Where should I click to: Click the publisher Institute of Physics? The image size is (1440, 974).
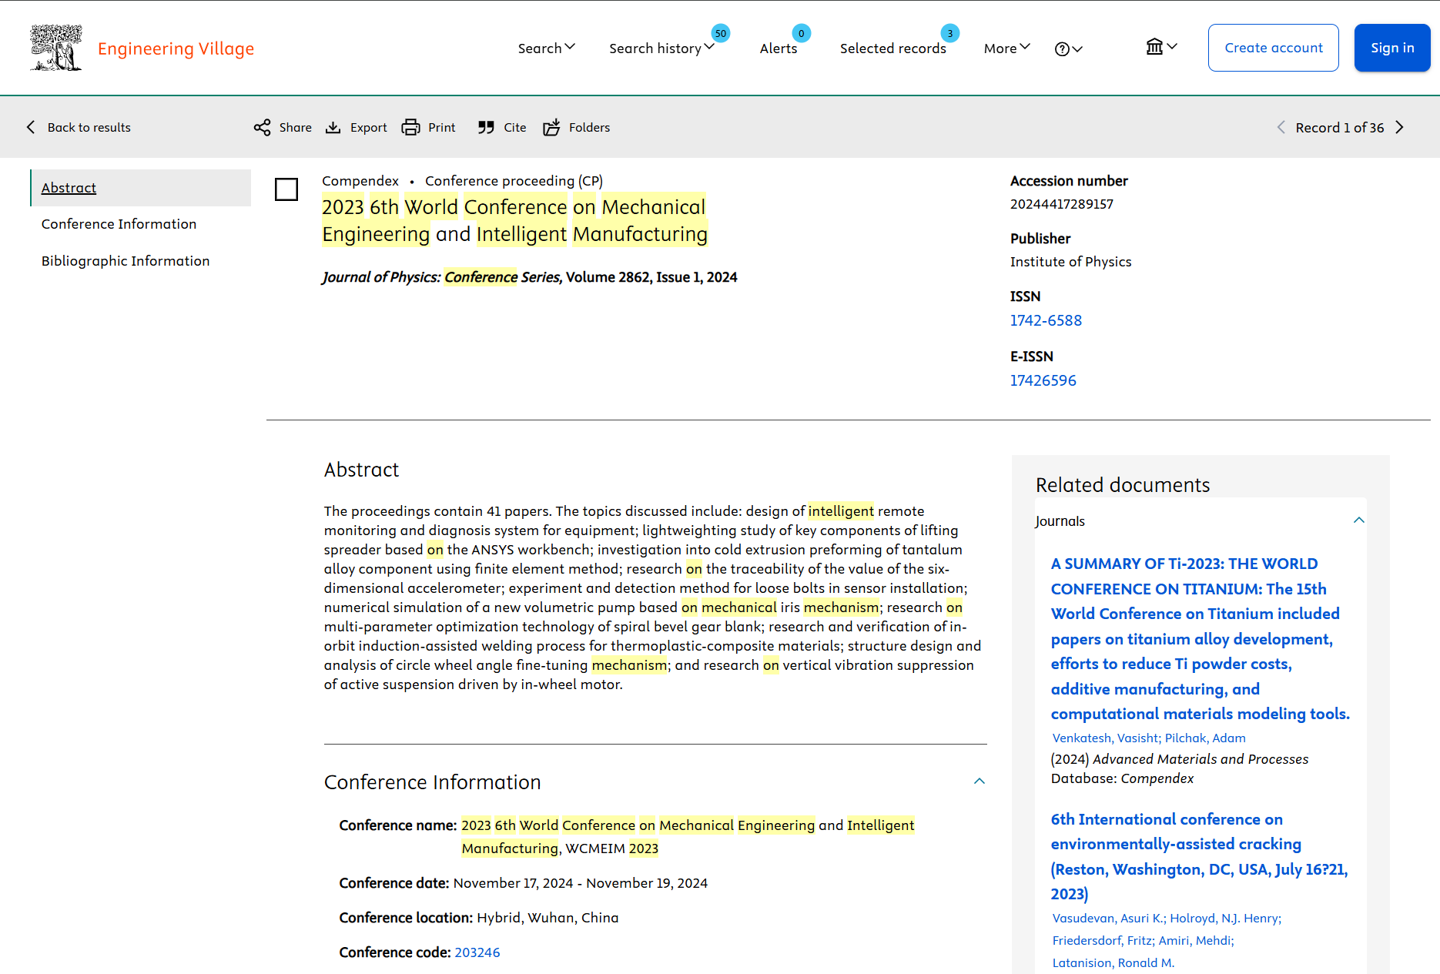[x=1071, y=262]
